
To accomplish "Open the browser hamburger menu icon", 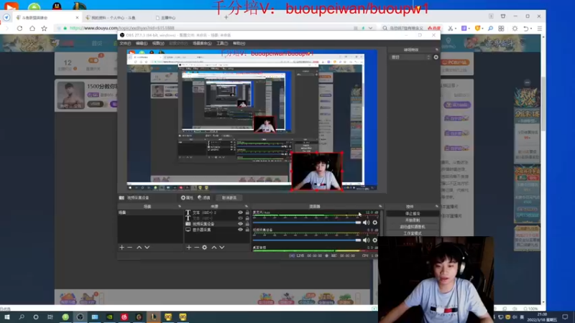I will pyautogui.click(x=540, y=28).
